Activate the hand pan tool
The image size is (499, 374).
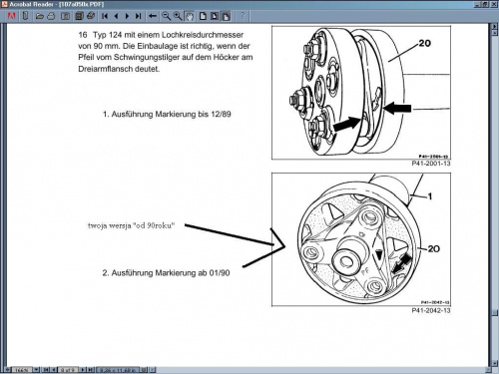point(190,16)
